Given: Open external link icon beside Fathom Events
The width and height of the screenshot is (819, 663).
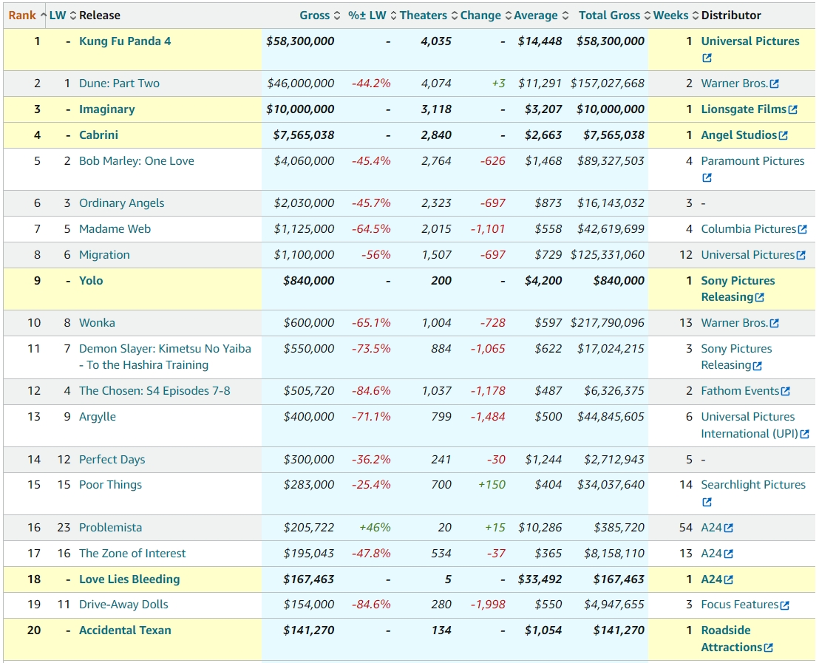Looking at the screenshot, I should pyautogui.click(x=786, y=391).
